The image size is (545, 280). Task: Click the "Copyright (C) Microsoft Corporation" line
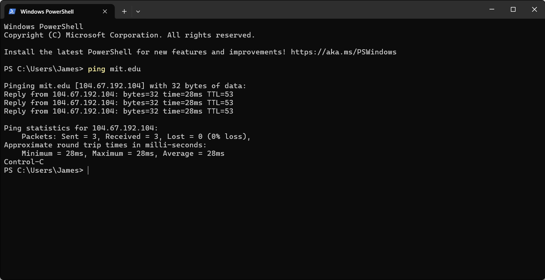coord(129,35)
